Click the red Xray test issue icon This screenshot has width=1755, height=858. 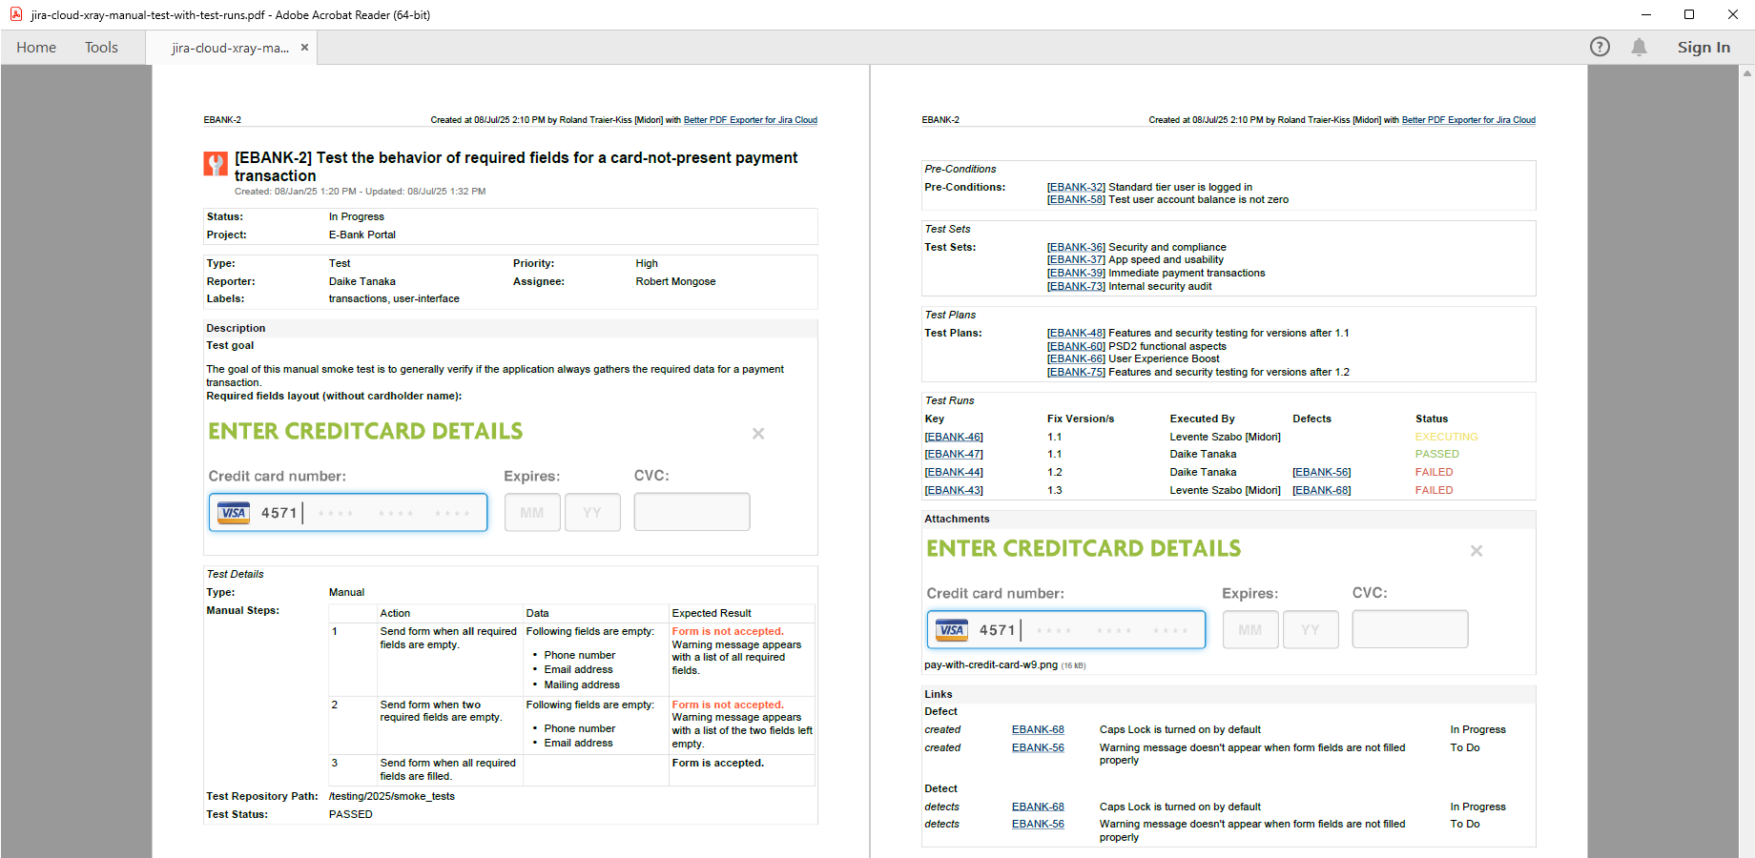216,164
